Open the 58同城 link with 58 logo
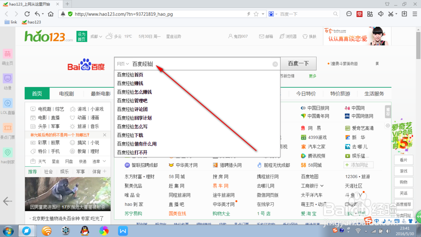Image resolution: width=421 pixels, height=237 pixels. click(x=311, y=165)
